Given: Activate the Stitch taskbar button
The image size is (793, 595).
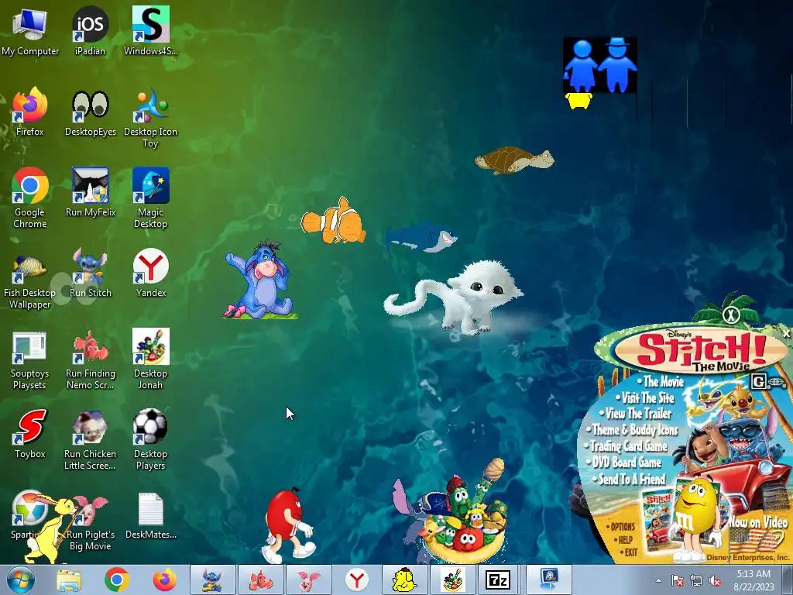Looking at the screenshot, I should (x=212, y=580).
